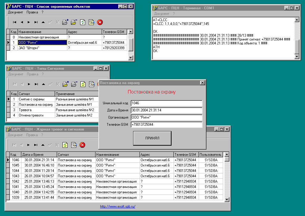Viewport: 305px width, 216px height.
Task: Go to last record in alarm journal toolbar
Action: [x=36, y=145]
